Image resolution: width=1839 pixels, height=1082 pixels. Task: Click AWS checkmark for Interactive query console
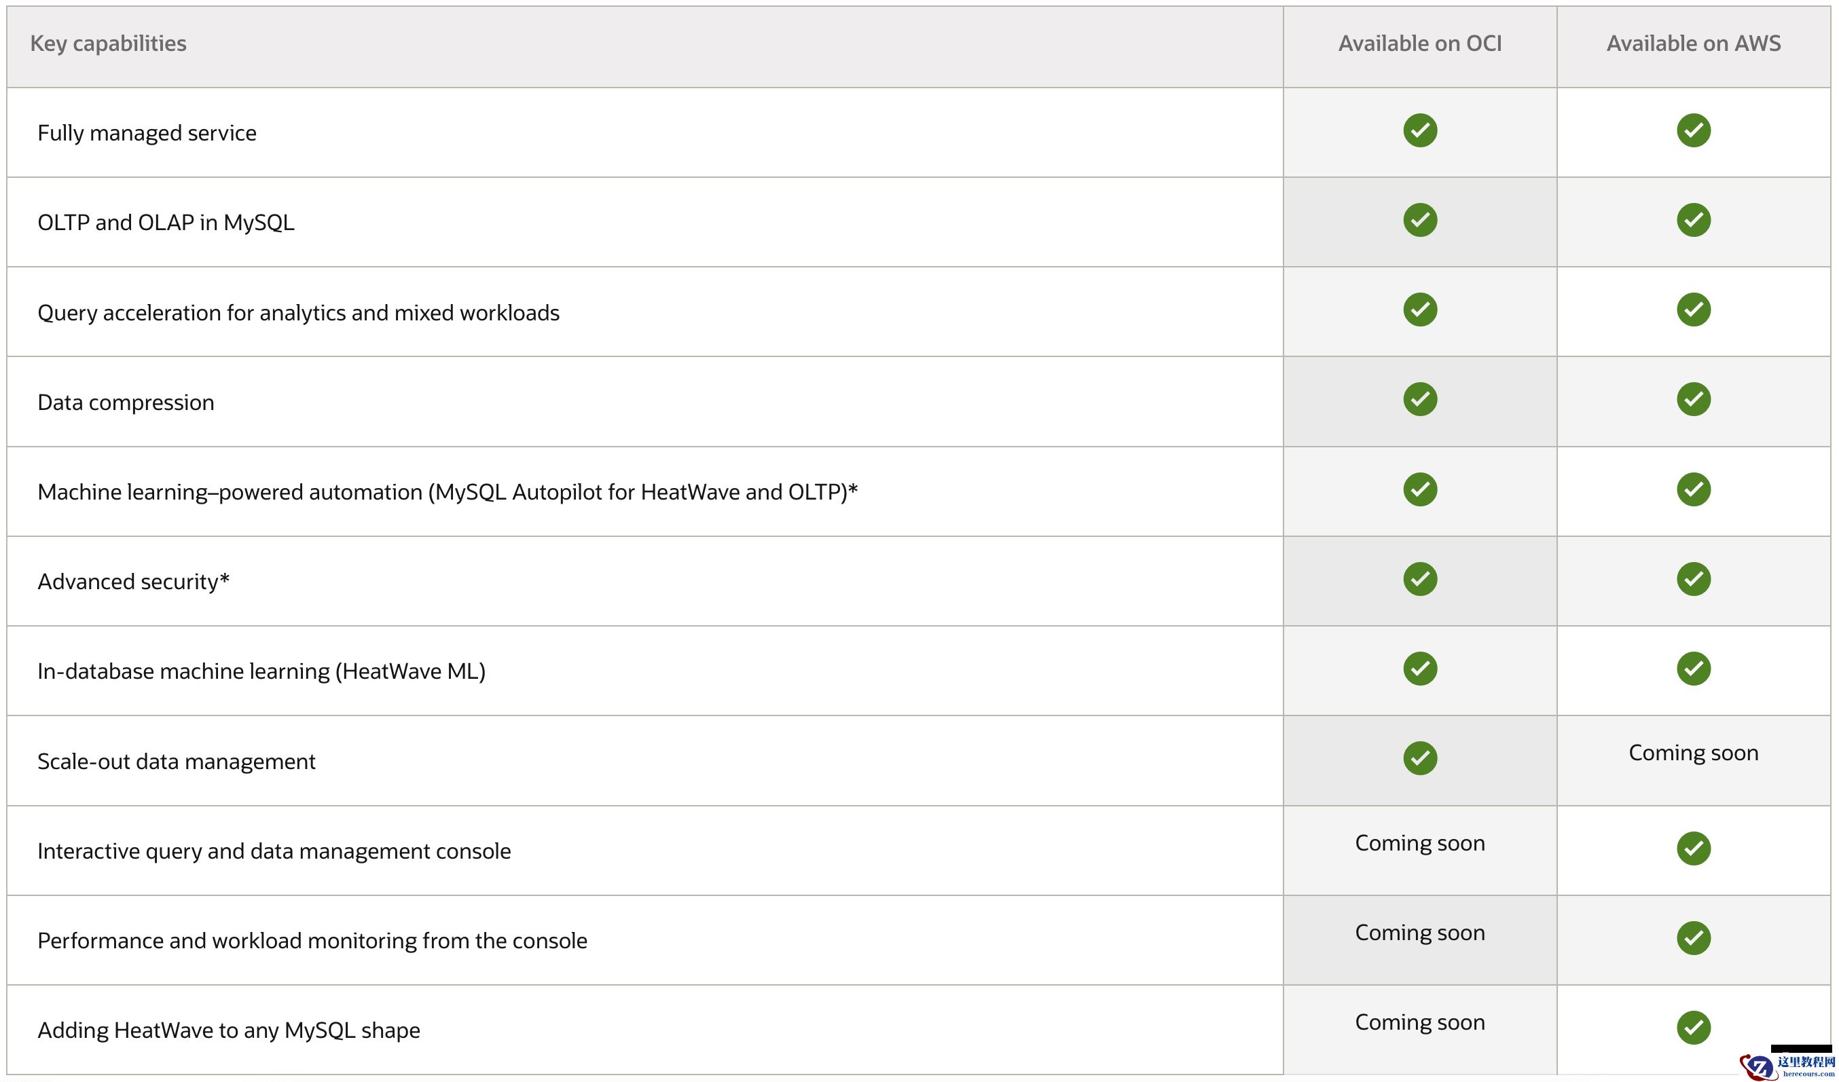pos(1693,848)
